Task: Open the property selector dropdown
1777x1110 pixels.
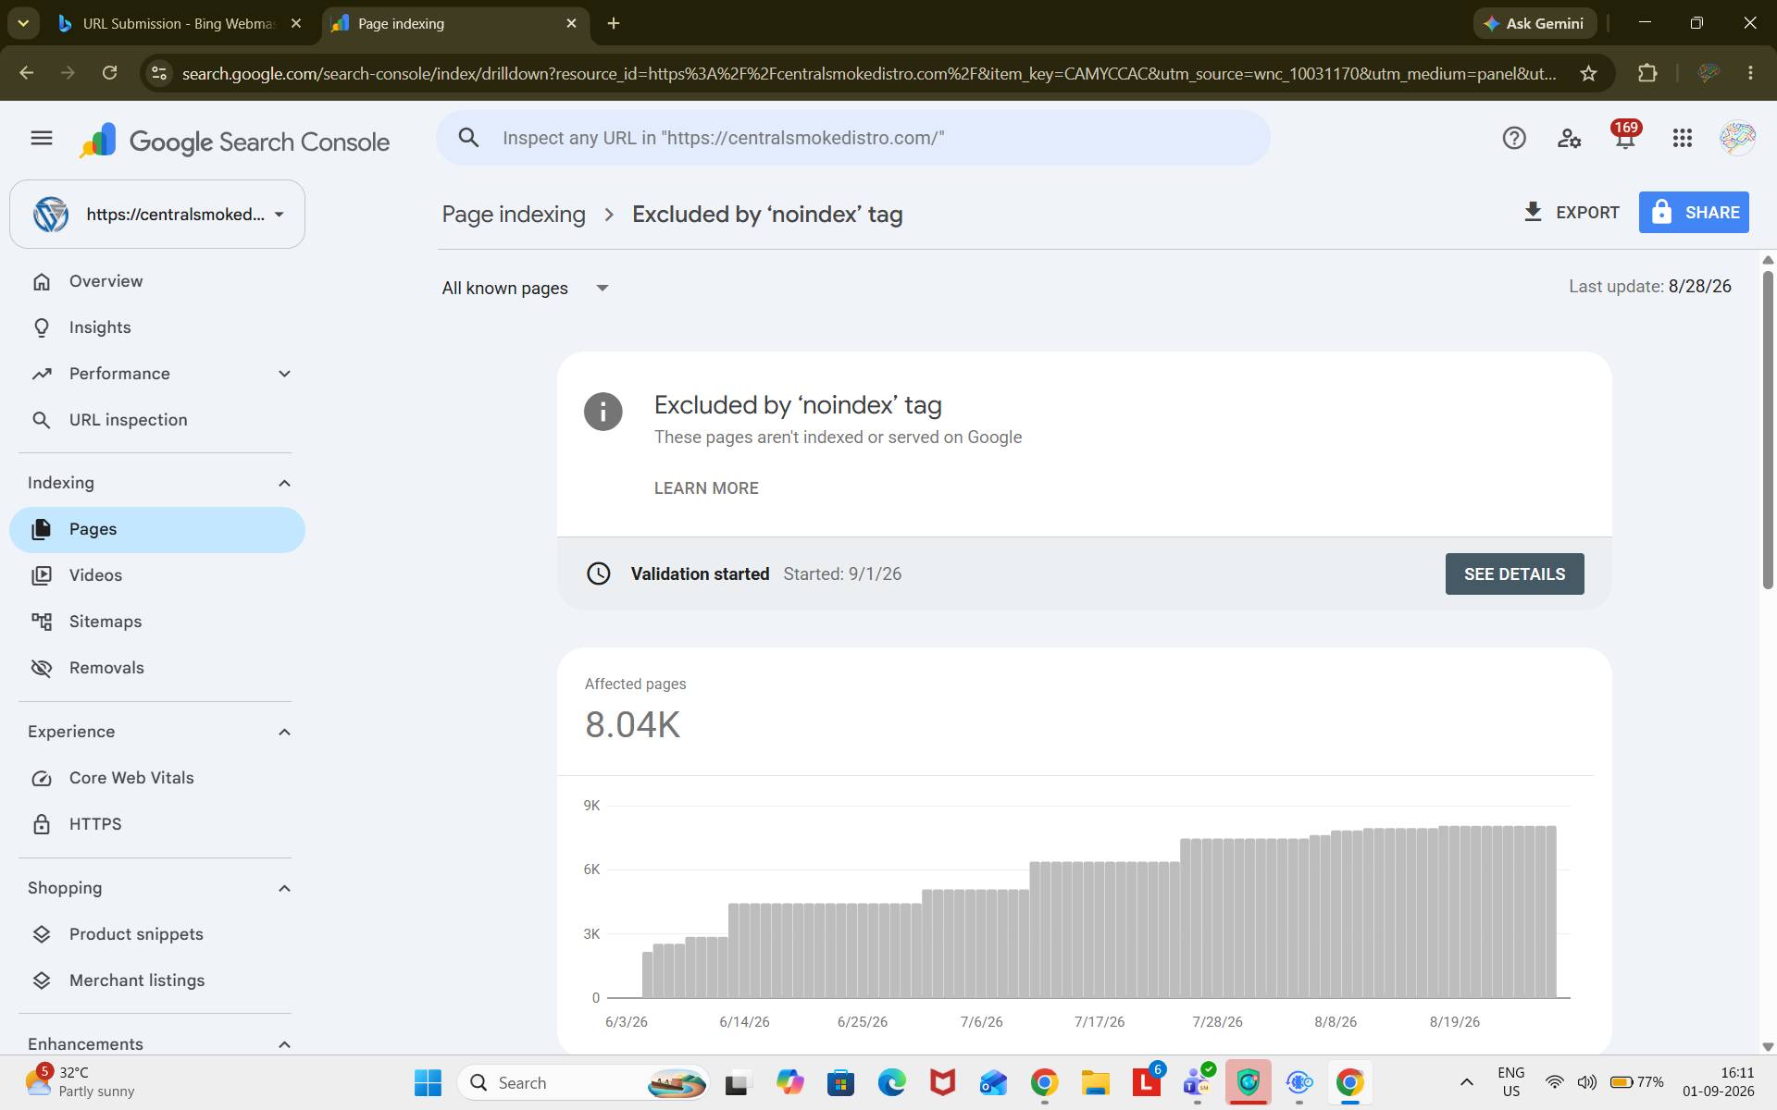Action: coord(157,214)
